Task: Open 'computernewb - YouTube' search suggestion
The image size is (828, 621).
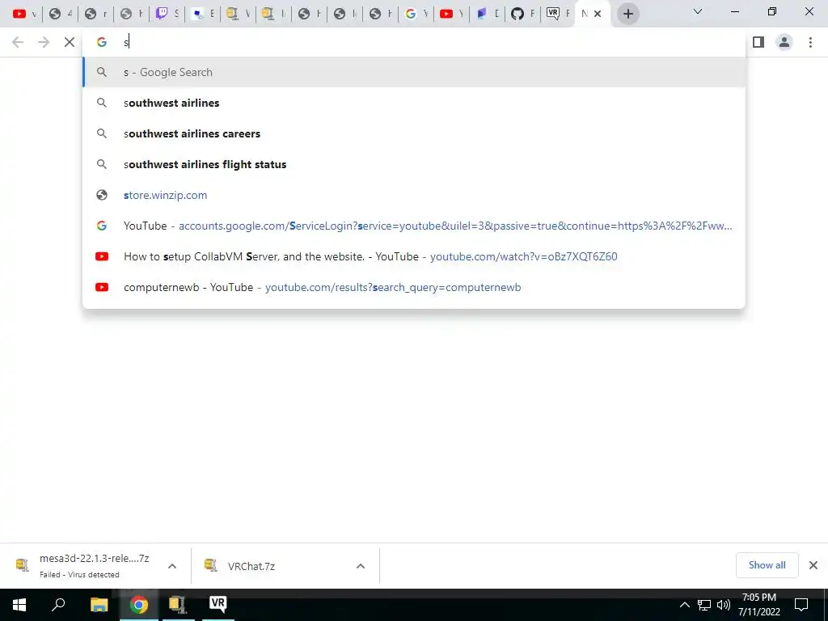Action: tap(414, 287)
